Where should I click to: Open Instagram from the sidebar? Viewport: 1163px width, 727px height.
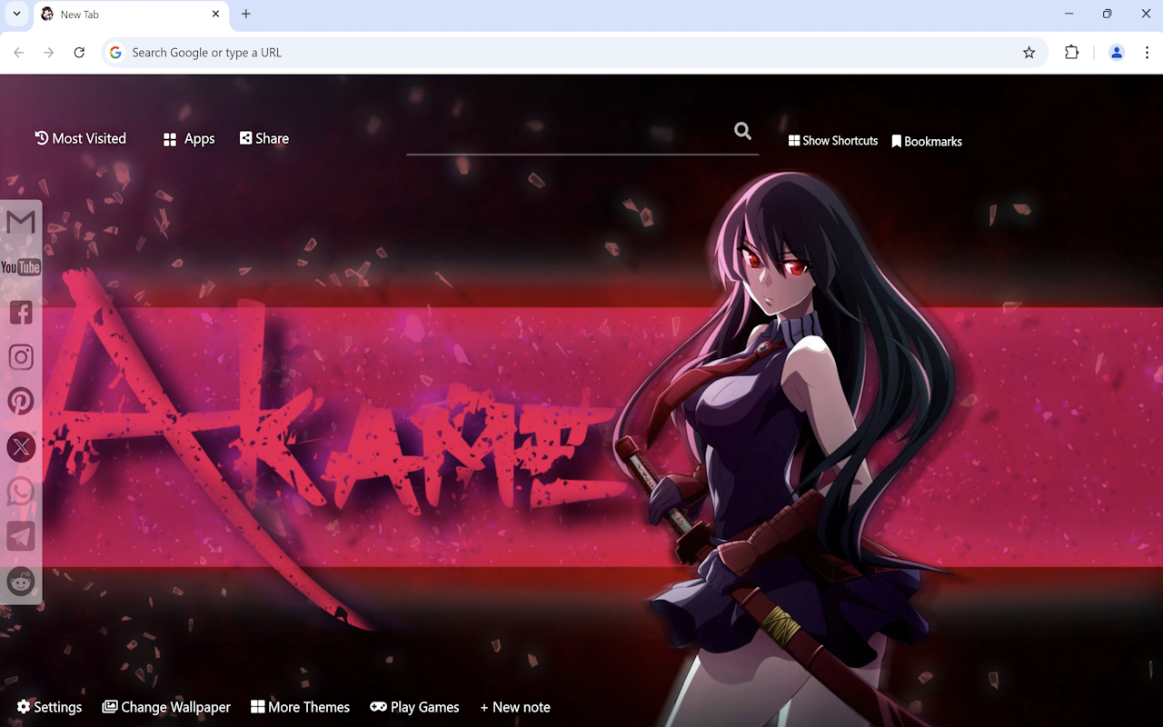click(20, 356)
